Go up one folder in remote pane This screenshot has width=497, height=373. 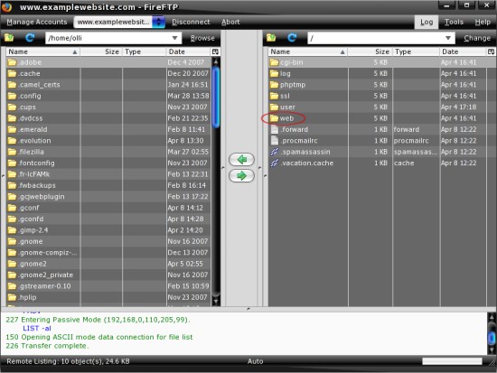tap(271, 38)
